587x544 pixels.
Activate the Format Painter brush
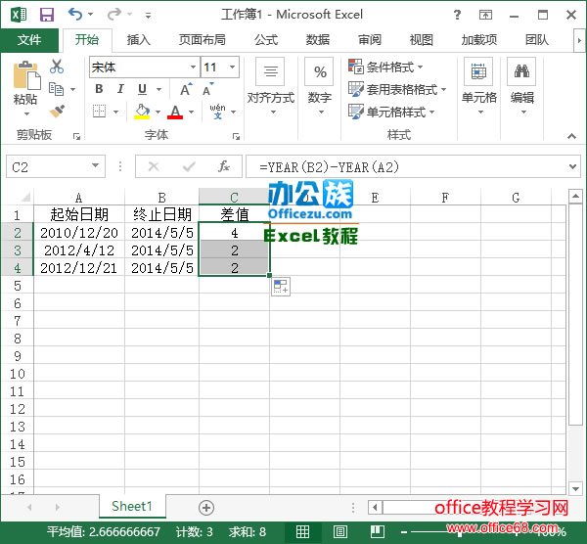pyautogui.click(x=57, y=112)
